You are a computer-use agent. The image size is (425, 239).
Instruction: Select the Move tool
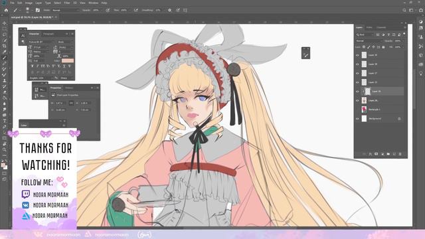[x=5, y=23]
